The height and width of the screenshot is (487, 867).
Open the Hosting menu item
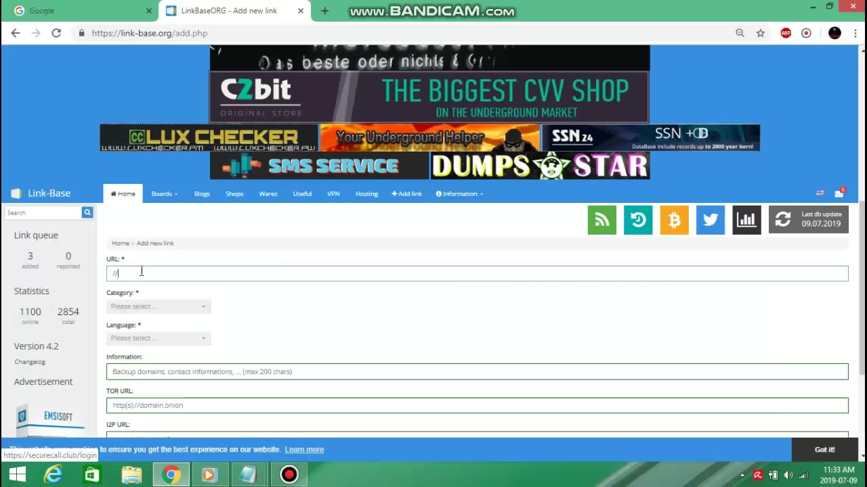[x=366, y=193]
